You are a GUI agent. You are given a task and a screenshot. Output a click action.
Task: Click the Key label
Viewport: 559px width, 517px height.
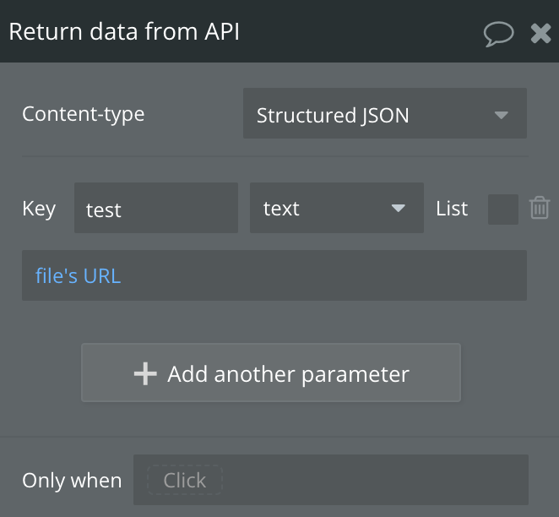pyautogui.click(x=39, y=209)
